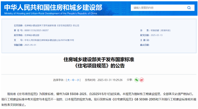198x109 pixels.
Task: Click the category value 标准定额（标准科技）
Action: coord(161,30)
